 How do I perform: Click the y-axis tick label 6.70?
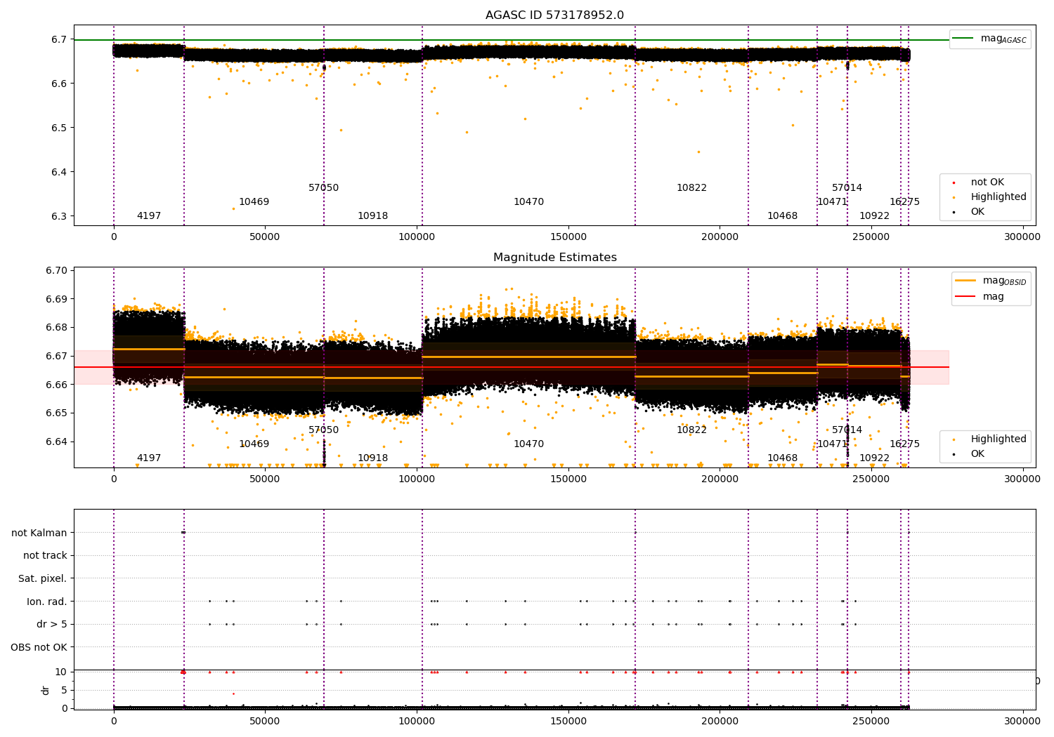tap(56, 270)
